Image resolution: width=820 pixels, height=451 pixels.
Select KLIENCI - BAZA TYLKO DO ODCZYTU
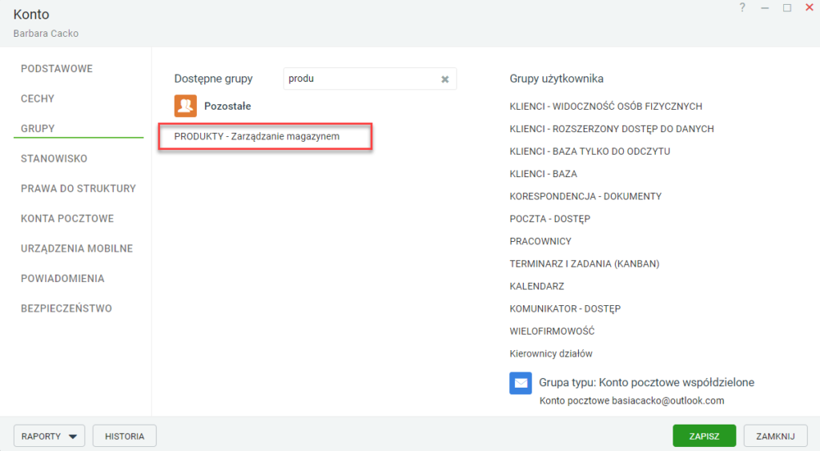click(x=590, y=151)
